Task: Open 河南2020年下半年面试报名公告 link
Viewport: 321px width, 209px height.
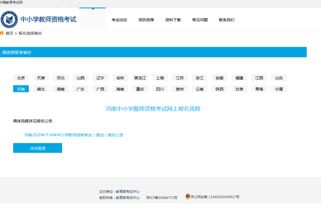Action: (74, 135)
